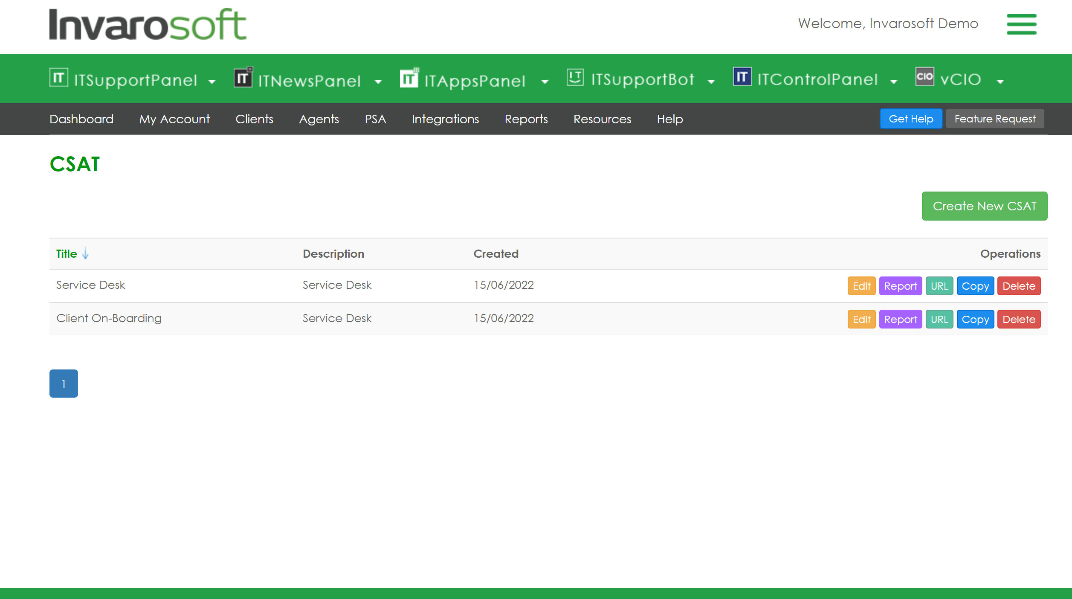Expand the ITNewsPanel dropdown arrow
Viewport: 1072px width, 599px height.
pyautogui.click(x=378, y=81)
